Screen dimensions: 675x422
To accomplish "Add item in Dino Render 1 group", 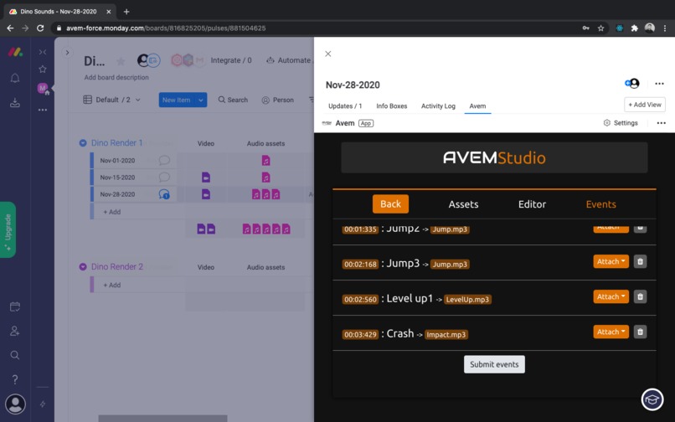I will coord(112,212).
